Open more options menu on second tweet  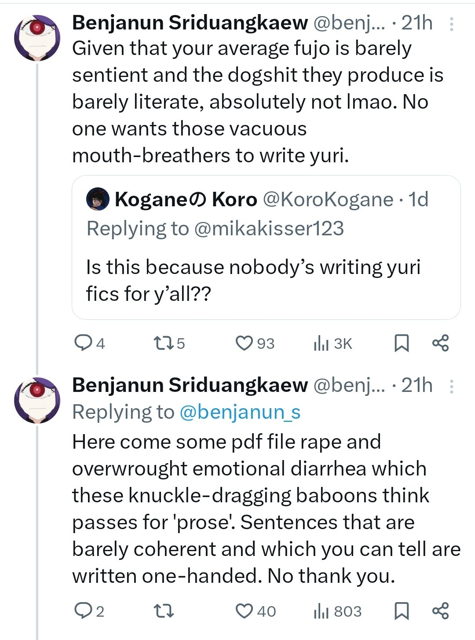click(x=451, y=386)
